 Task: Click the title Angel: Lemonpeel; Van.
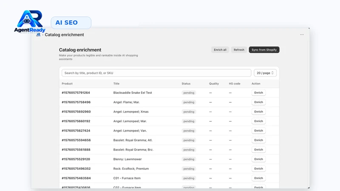point(130,131)
